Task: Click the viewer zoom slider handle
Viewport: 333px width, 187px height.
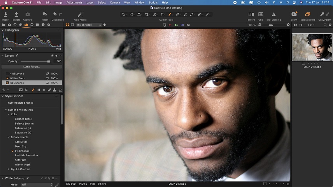Action: (271, 25)
